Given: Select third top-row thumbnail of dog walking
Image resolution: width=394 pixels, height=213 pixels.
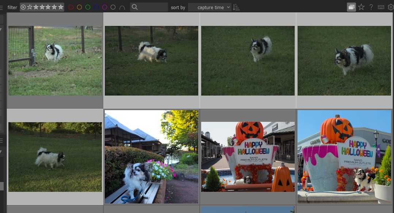Looking at the screenshot, I should tap(248, 61).
